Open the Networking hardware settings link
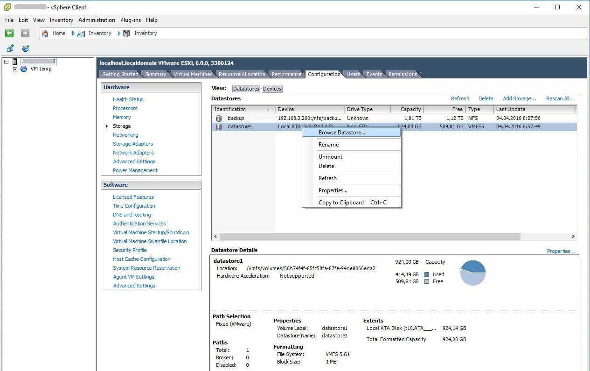The width and height of the screenshot is (590, 371). click(125, 135)
